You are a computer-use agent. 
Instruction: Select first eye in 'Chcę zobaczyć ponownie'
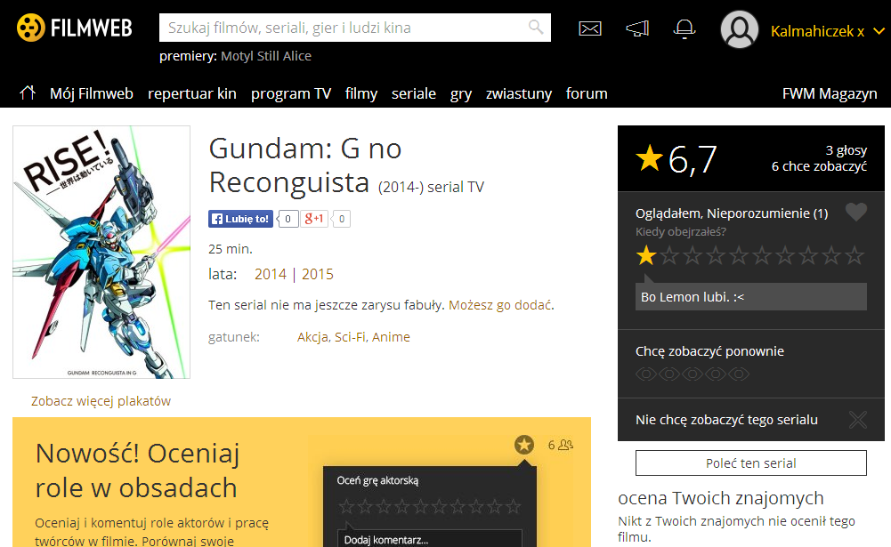pos(646,374)
